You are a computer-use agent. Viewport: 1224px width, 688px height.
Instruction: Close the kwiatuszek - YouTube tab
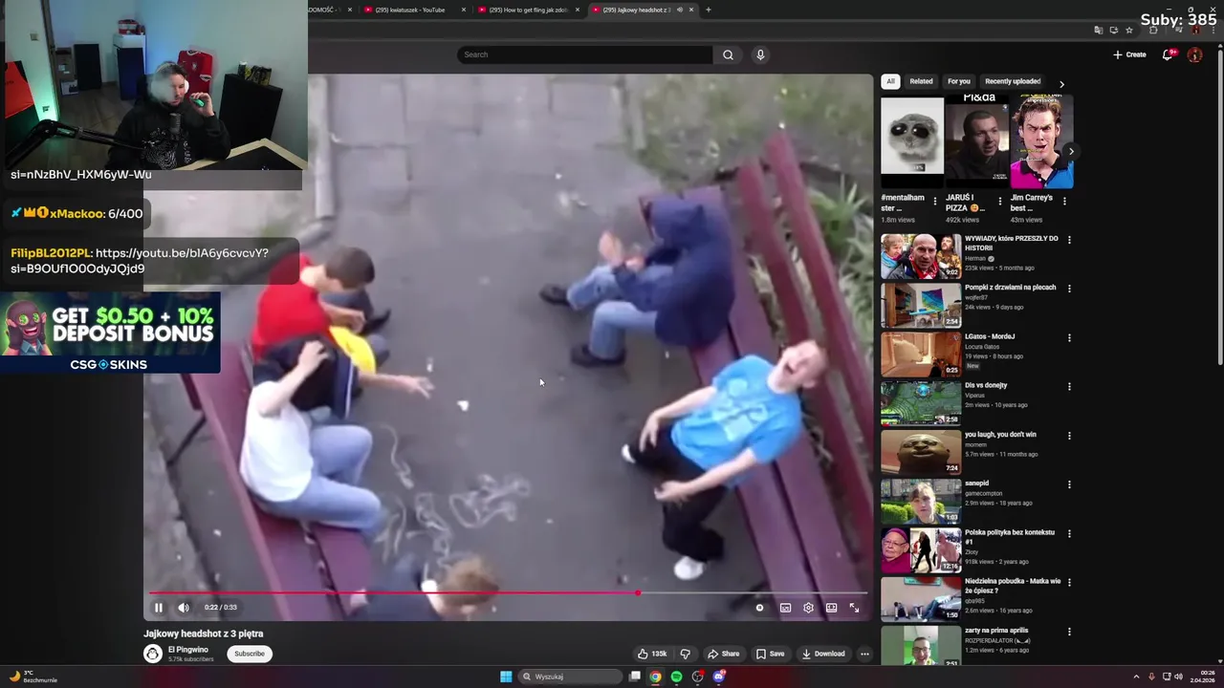(464, 10)
